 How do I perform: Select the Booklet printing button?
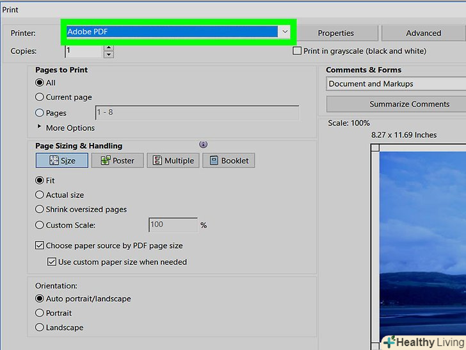coord(229,160)
